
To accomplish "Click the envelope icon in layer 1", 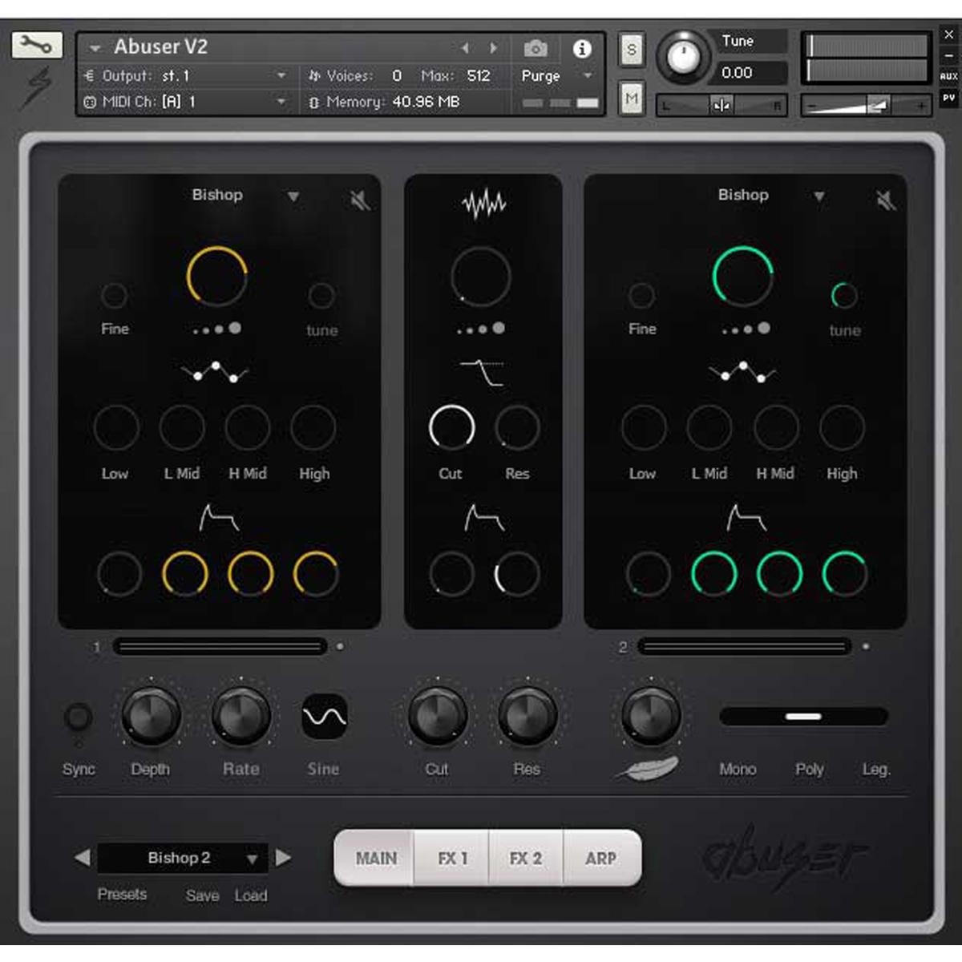I will (x=218, y=519).
